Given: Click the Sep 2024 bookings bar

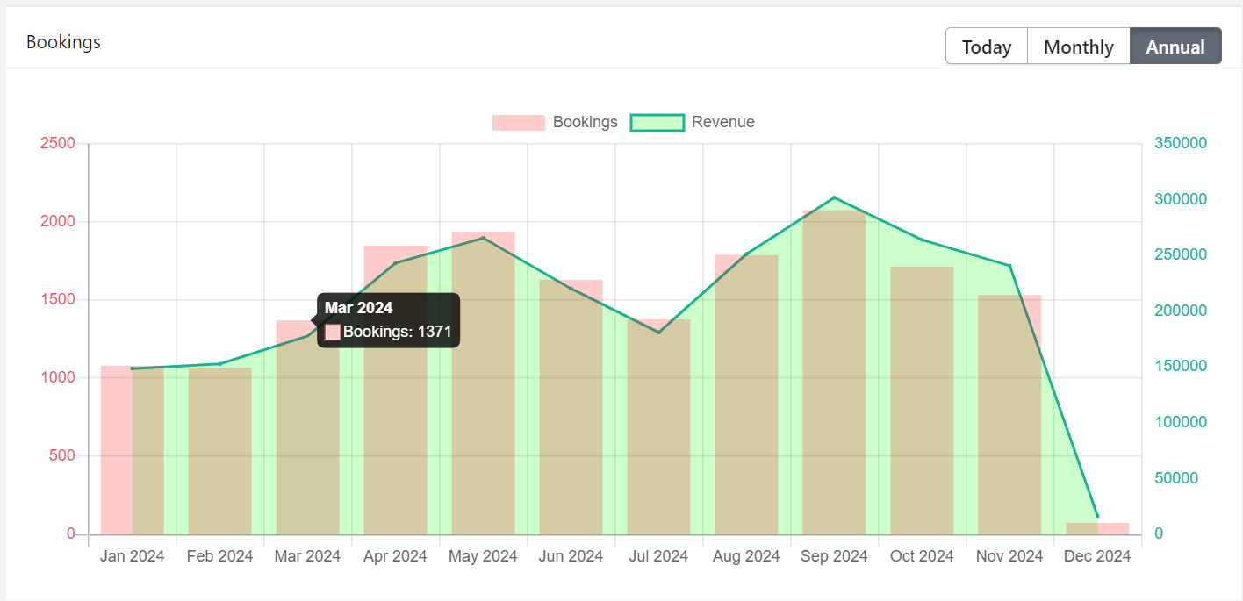Looking at the screenshot, I should click(x=835, y=372).
